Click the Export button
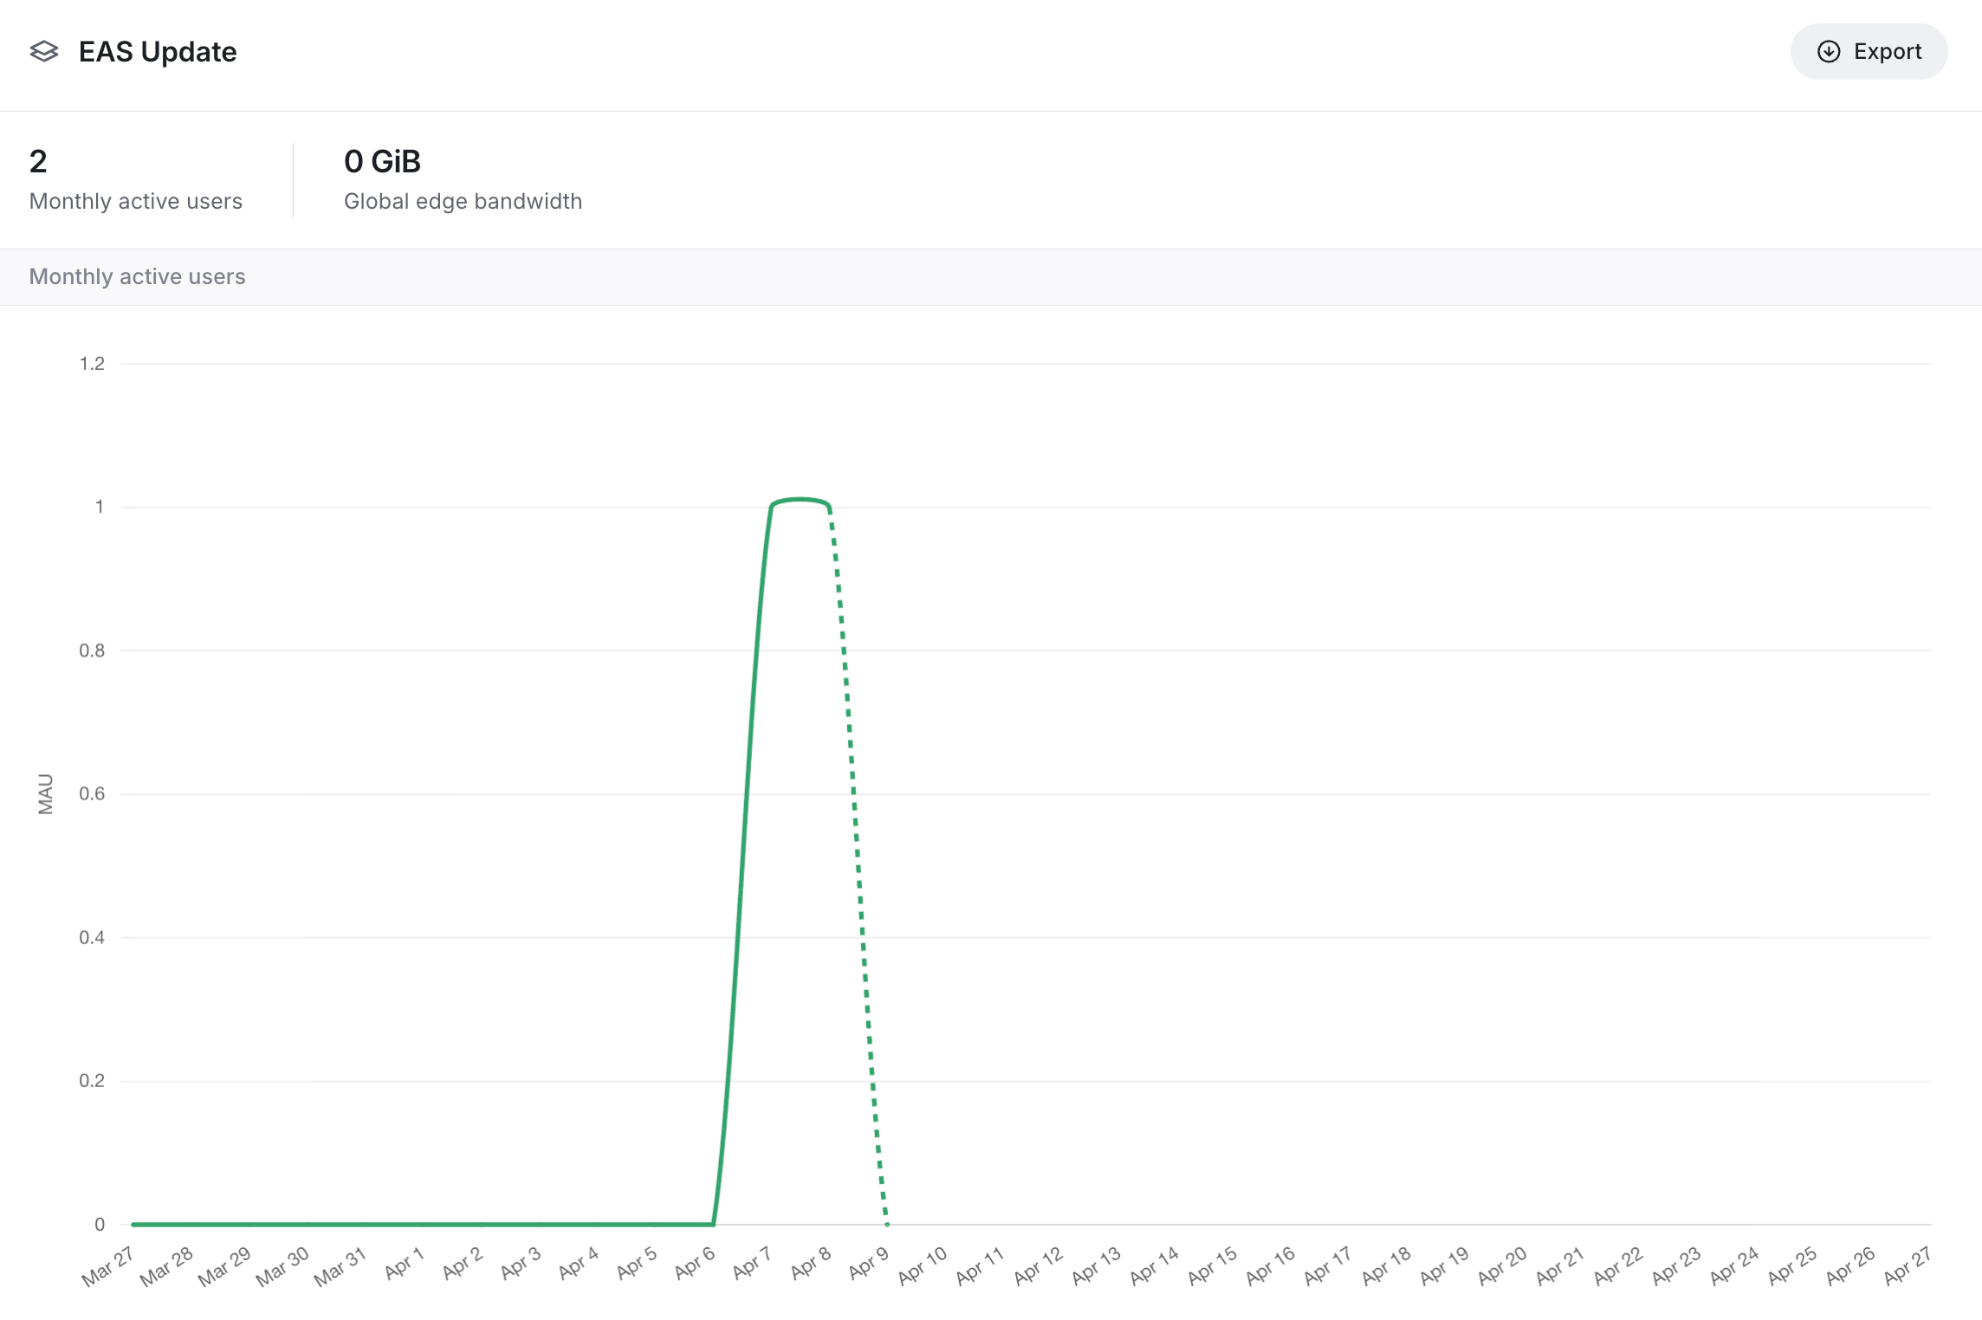The width and height of the screenshot is (1982, 1320). (x=1869, y=52)
